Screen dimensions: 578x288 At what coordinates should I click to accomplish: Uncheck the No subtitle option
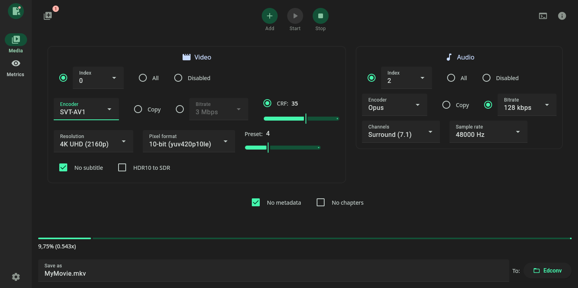tap(63, 167)
